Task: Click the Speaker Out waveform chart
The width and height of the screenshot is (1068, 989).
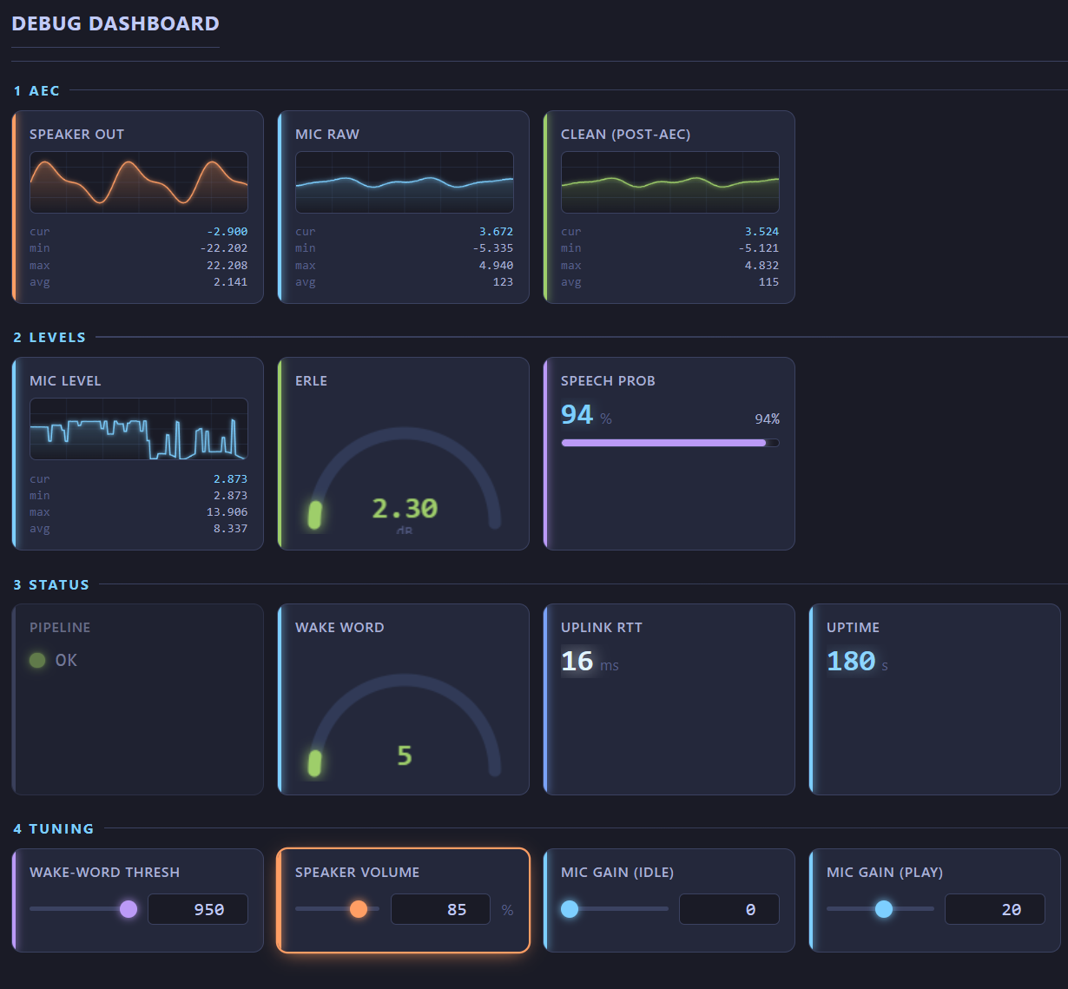Action: coord(139,182)
